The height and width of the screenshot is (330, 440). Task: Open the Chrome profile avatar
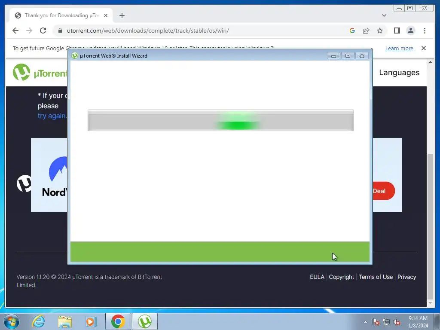[x=410, y=31]
